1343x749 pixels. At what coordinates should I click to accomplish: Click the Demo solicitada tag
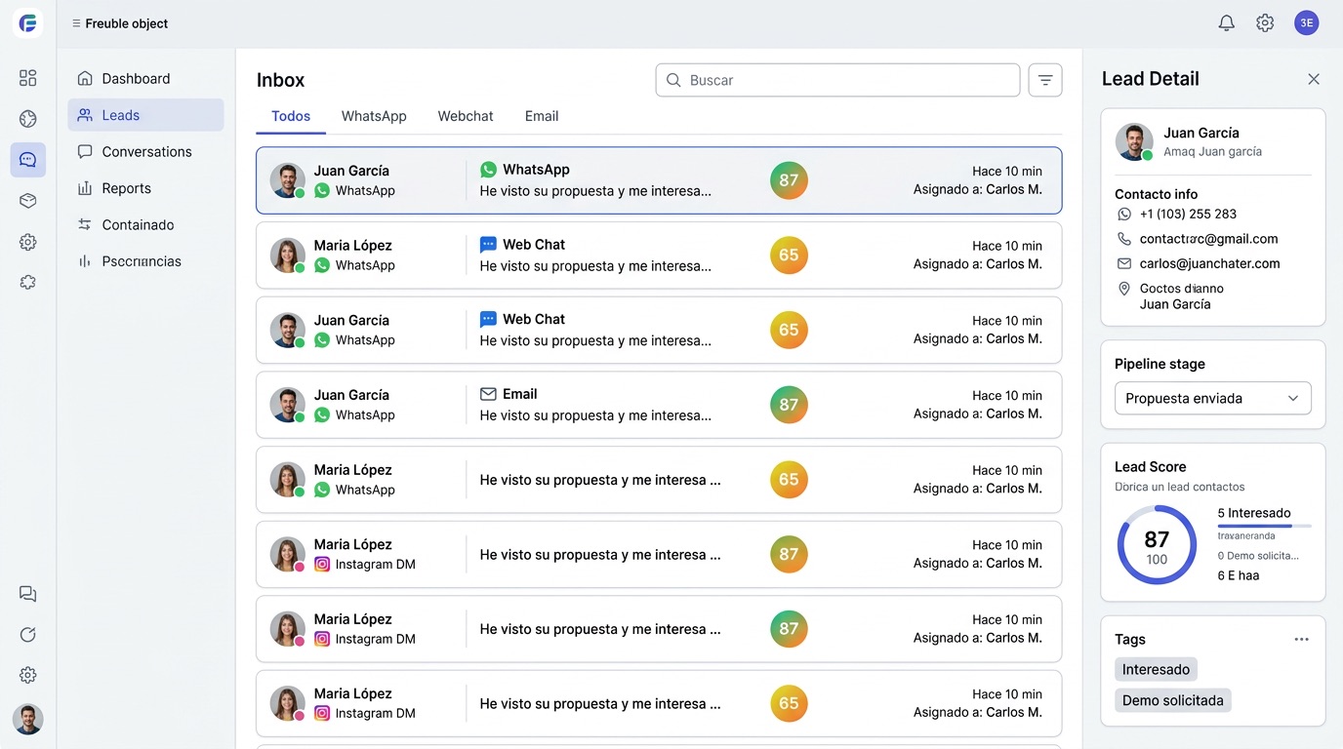pos(1172,700)
